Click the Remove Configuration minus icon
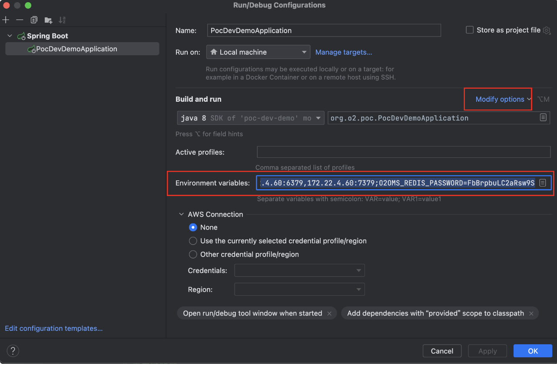 [20, 20]
